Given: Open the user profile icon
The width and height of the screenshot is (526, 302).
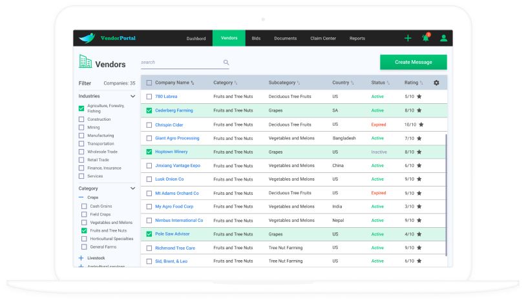Looking at the screenshot, I should coord(443,38).
